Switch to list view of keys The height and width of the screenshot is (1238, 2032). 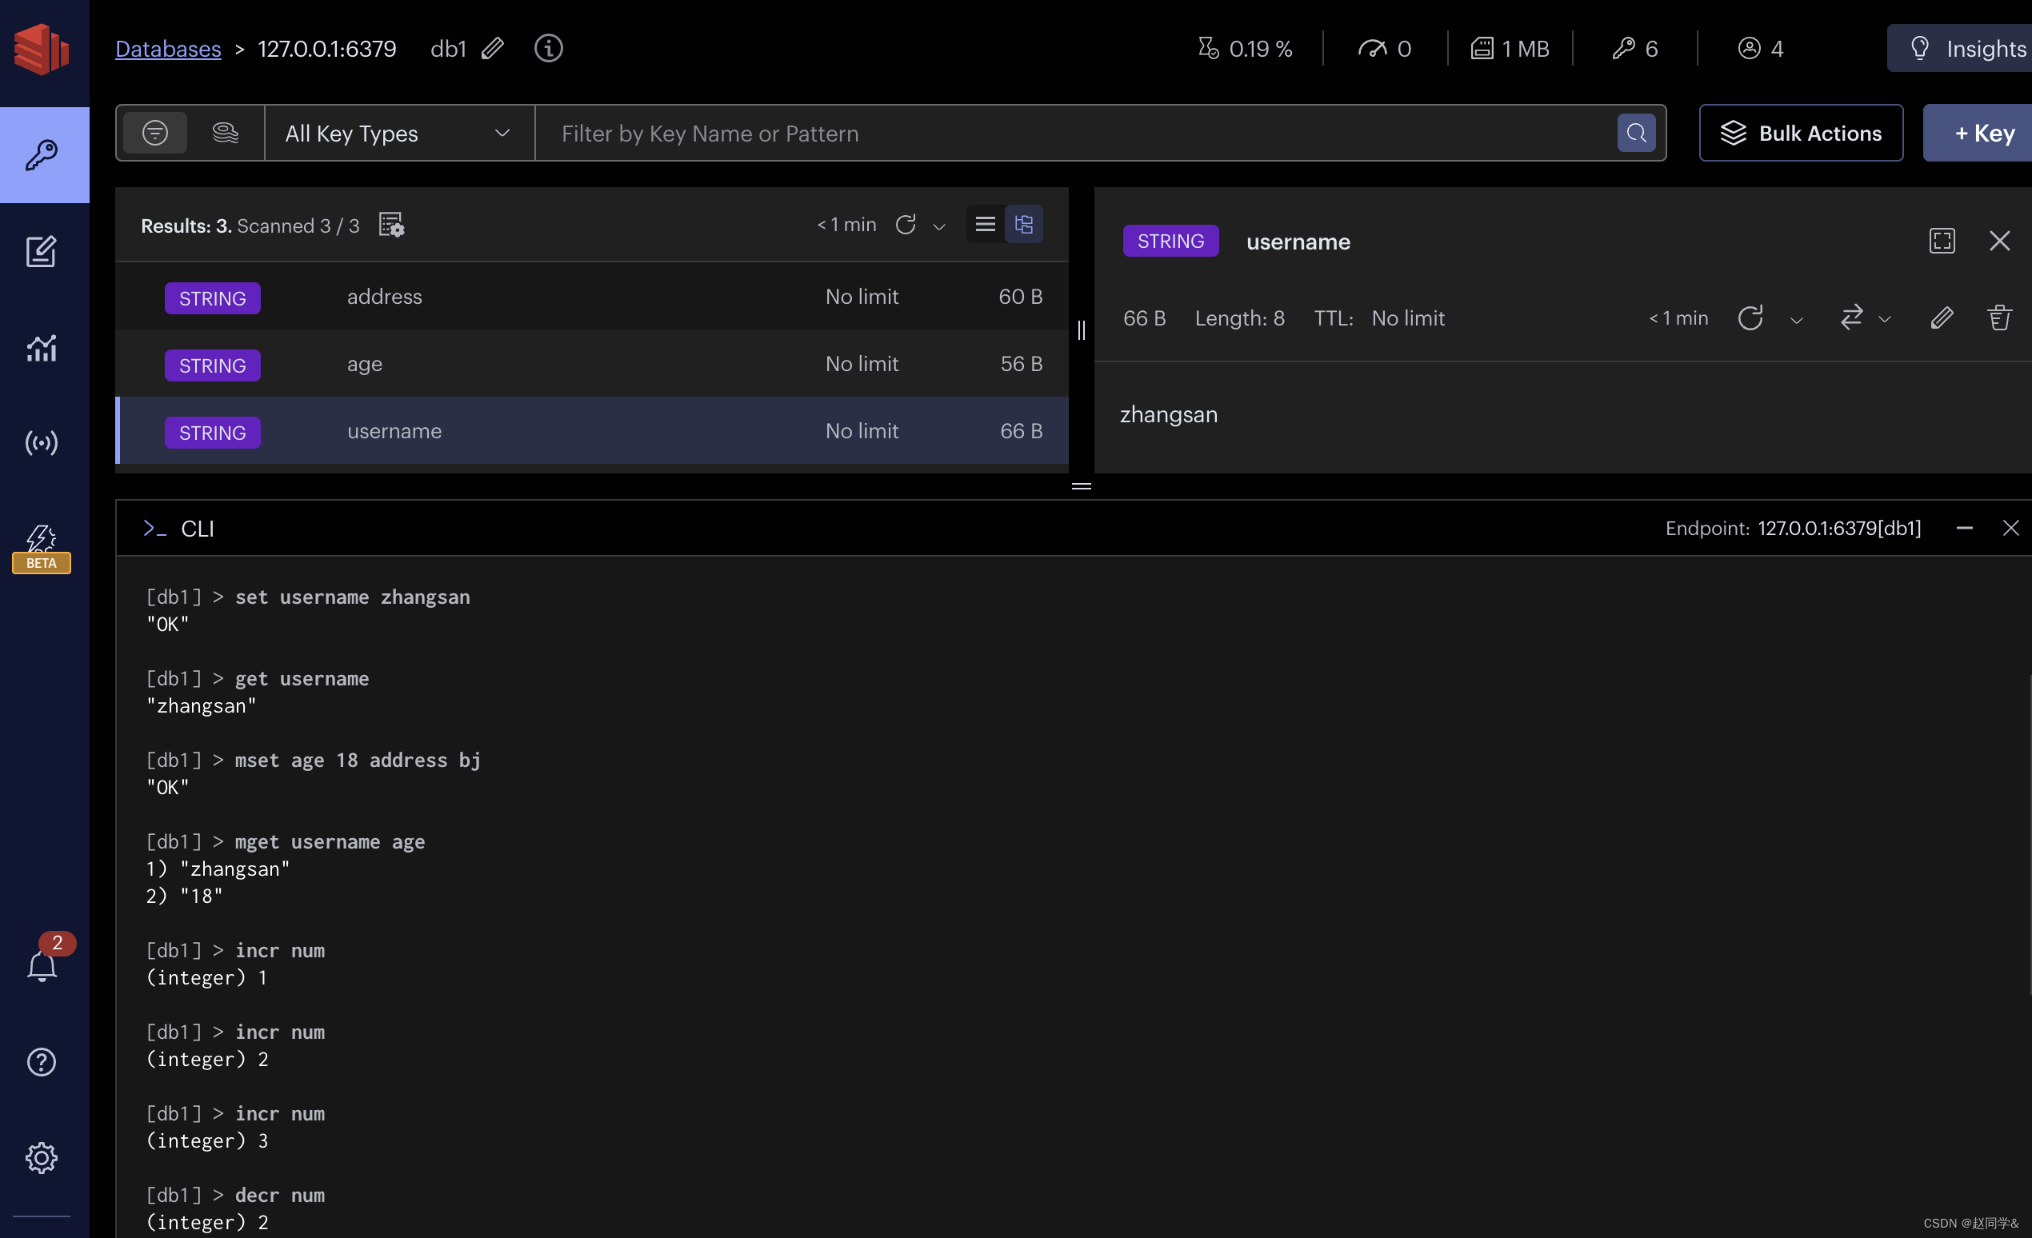pos(985,224)
